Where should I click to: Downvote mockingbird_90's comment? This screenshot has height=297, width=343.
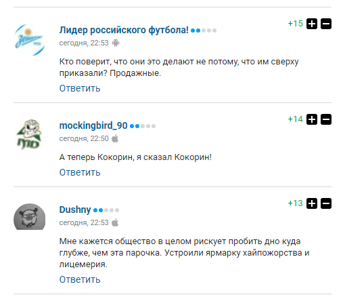click(x=326, y=119)
